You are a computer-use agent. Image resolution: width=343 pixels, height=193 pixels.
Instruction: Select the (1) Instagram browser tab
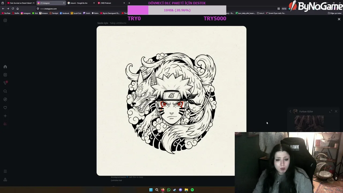point(51,3)
